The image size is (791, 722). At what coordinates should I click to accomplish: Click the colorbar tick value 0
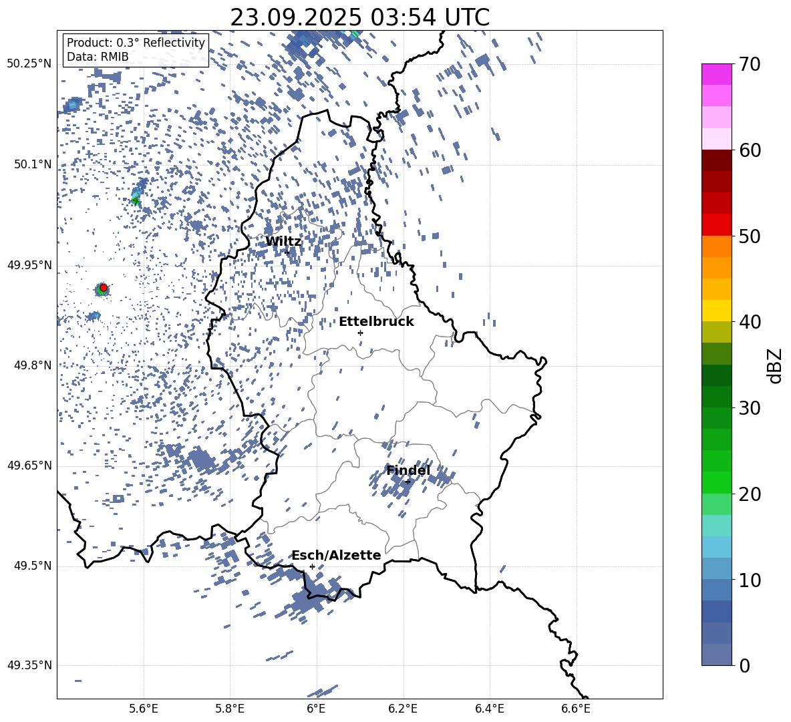(744, 666)
